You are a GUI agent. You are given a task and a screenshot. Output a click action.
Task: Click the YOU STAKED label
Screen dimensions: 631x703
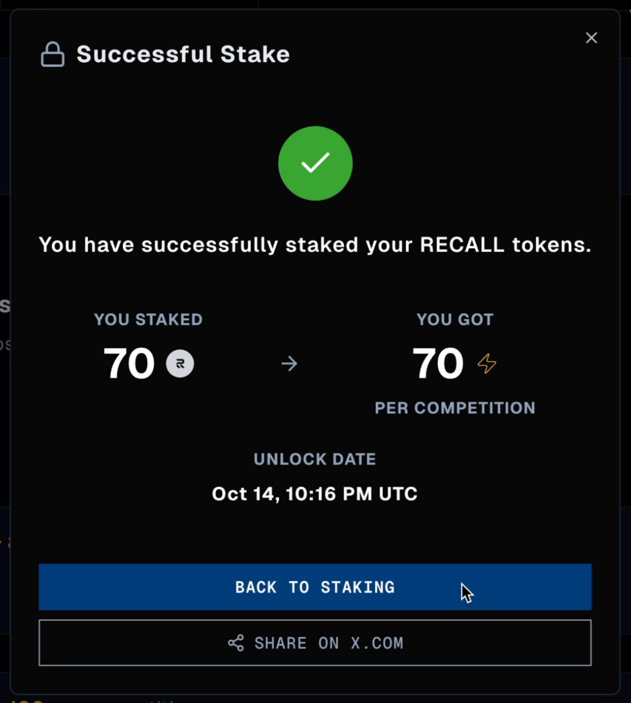(148, 320)
